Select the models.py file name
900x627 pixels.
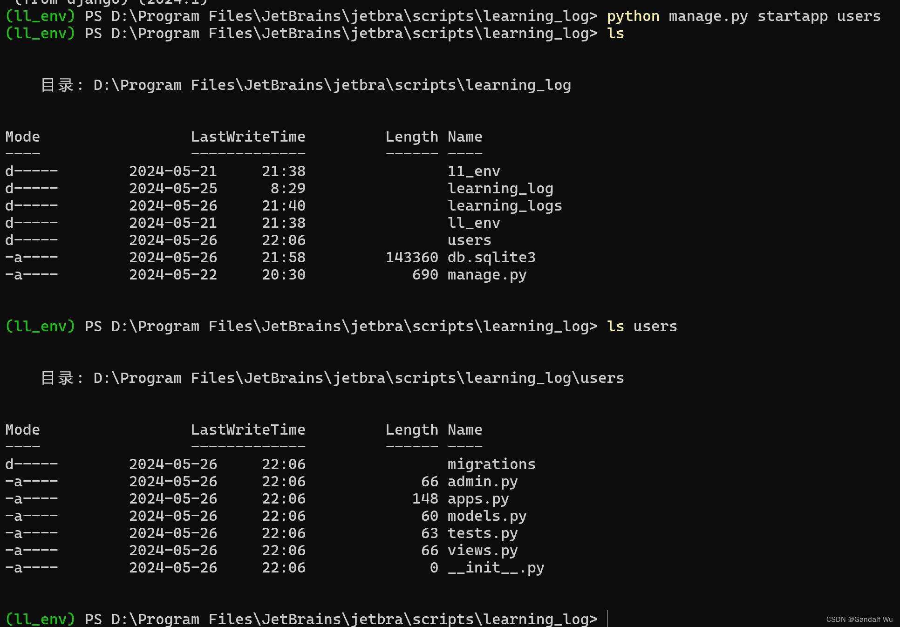point(487,516)
